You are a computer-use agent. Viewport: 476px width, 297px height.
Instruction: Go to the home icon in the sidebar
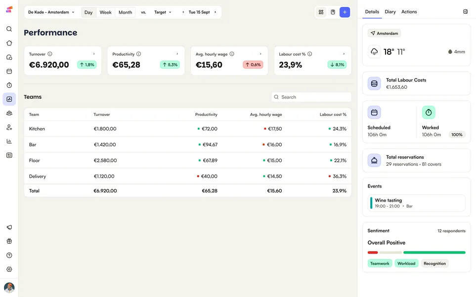tap(9, 43)
